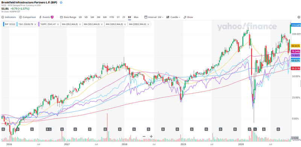Zoom out the chart with minus button

point(144,136)
